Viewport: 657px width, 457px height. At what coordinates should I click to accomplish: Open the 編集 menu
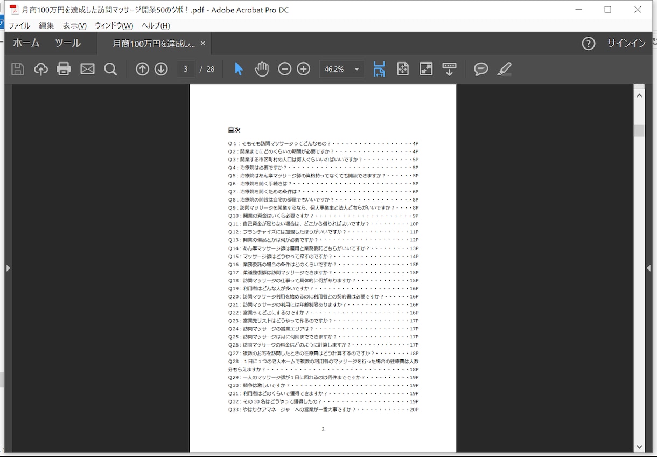[46, 25]
